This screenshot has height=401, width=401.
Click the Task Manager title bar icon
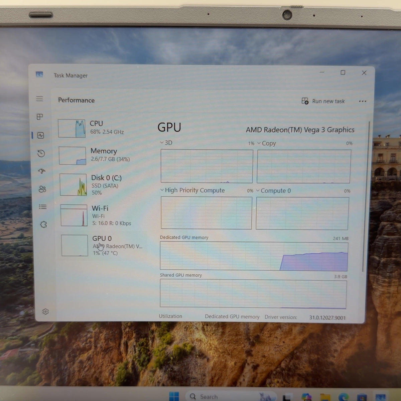coord(39,74)
